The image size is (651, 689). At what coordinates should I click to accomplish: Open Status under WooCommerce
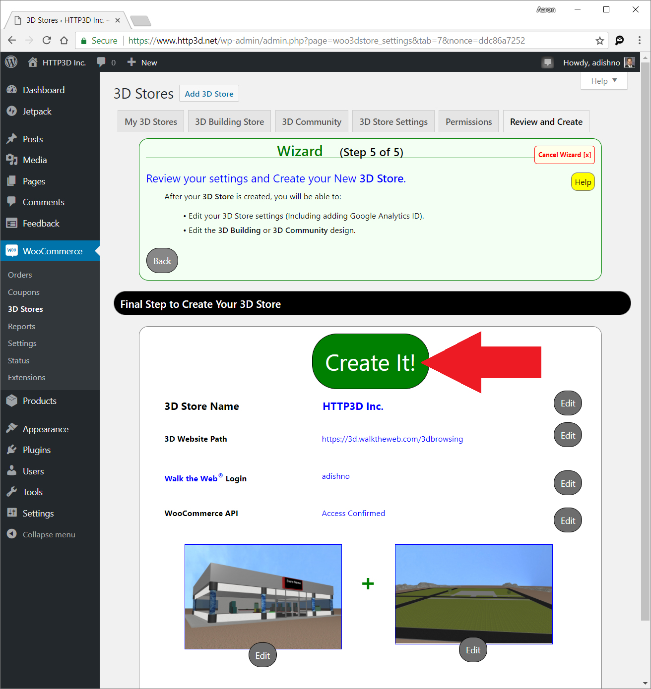click(18, 360)
